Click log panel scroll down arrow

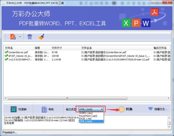tap(169, 127)
